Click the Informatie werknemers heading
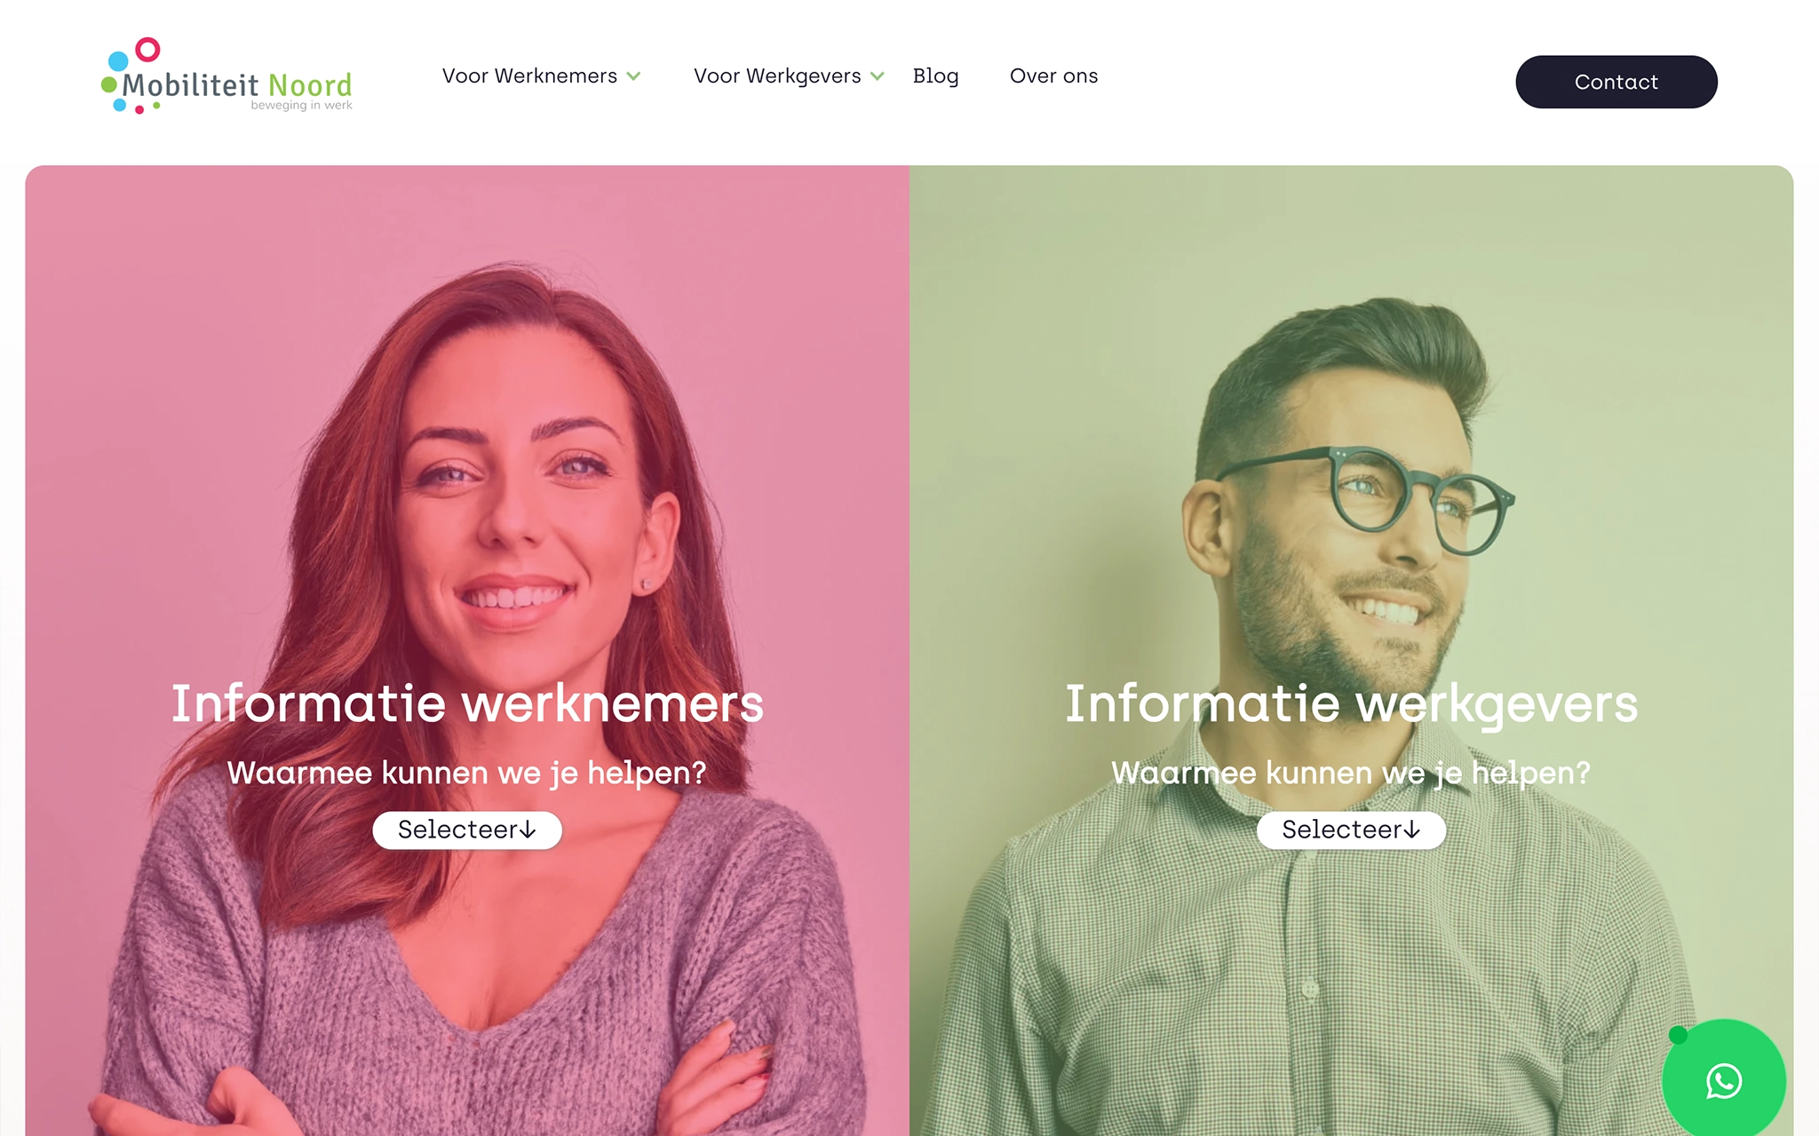This screenshot has width=1819, height=1136. pos(467,703)
